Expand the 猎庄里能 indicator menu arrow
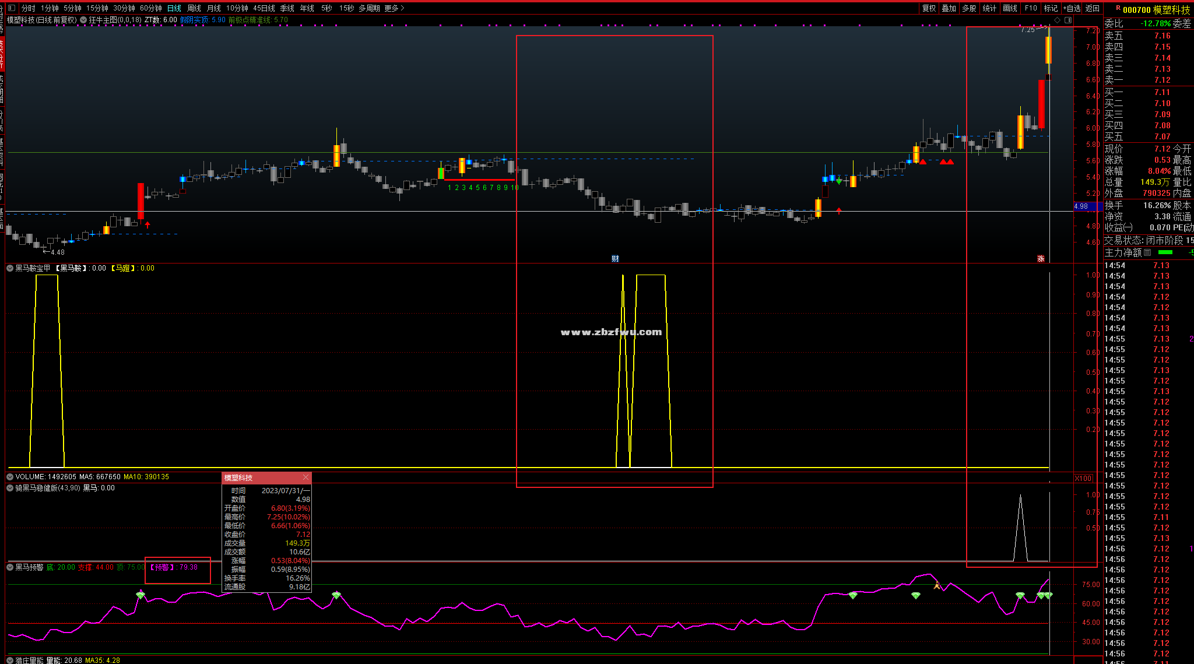The image size is (1194, 664). pos(10,661)
